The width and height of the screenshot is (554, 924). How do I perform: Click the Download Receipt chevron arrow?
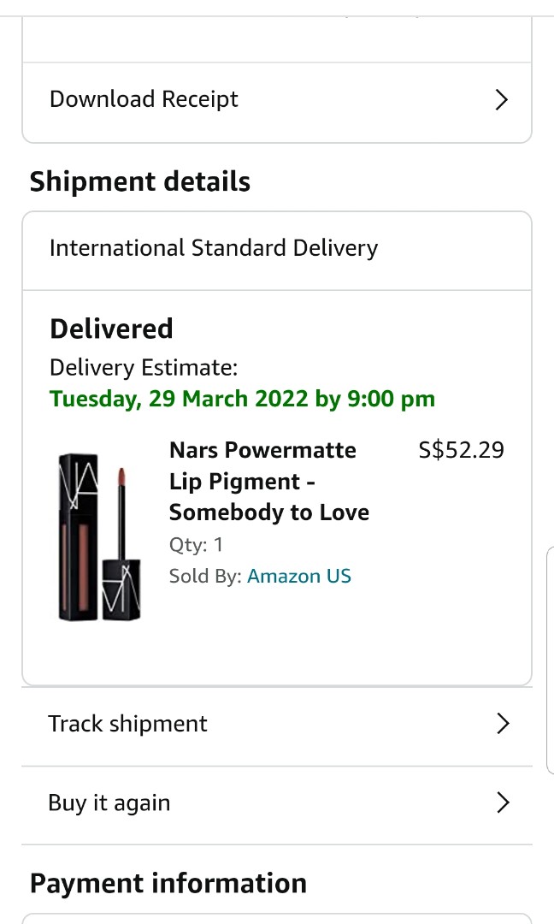[501, 99]
